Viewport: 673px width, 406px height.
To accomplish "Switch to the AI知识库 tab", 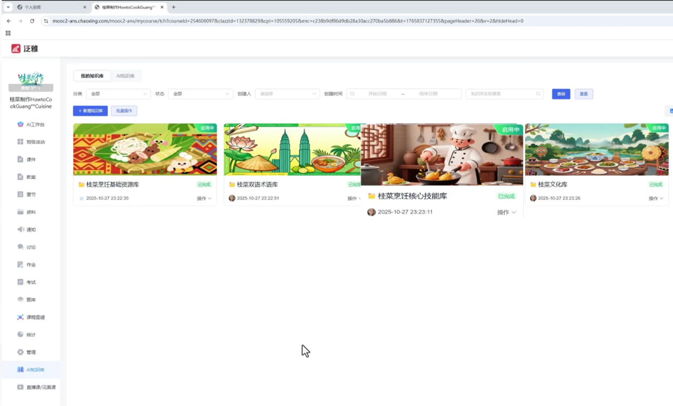I will point(126,75).
